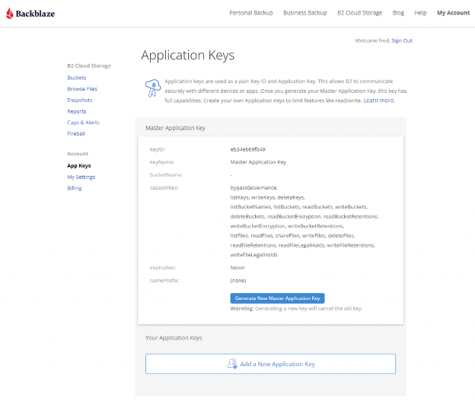Open Caps & Alerts in the sidebar
Image resolution: width=475 pixels, height=405 pixels.
click(x=83, y=123)
